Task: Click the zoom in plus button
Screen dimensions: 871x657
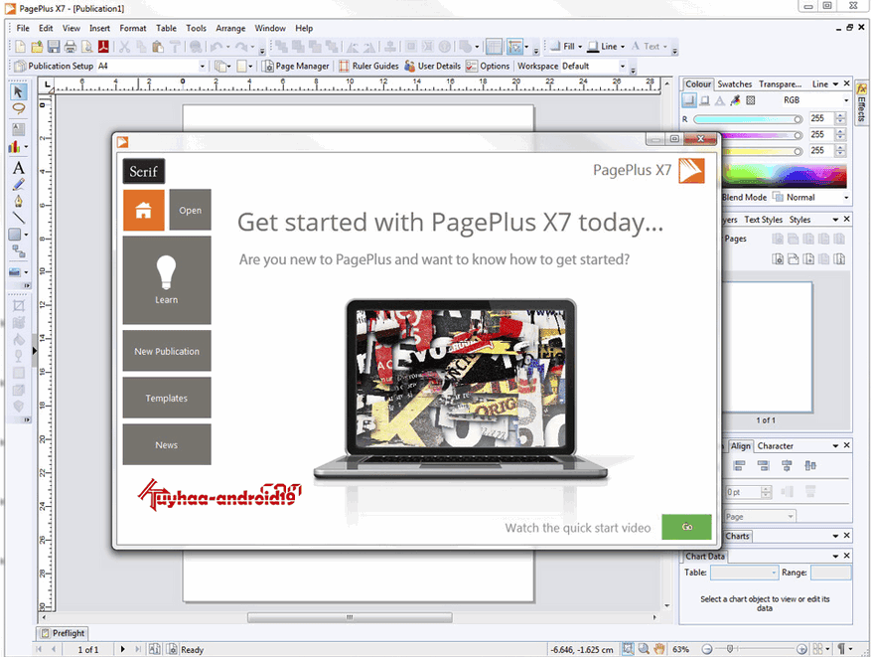Action: (801, 649)
